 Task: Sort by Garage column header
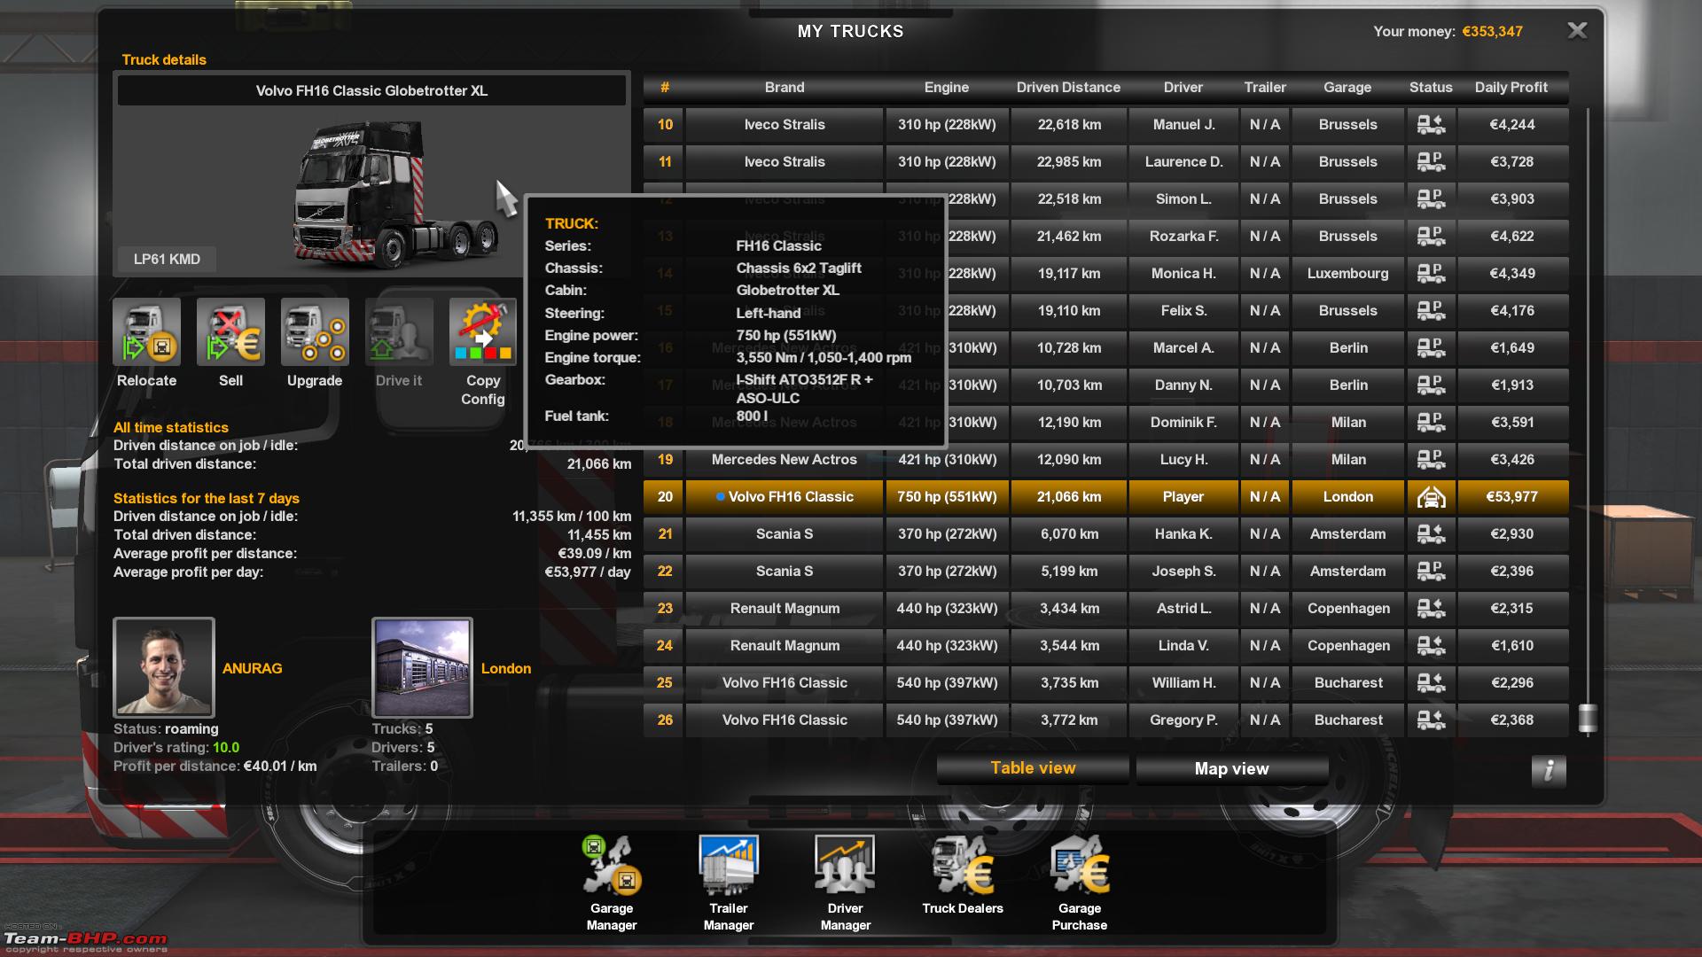coord(1347,88)
